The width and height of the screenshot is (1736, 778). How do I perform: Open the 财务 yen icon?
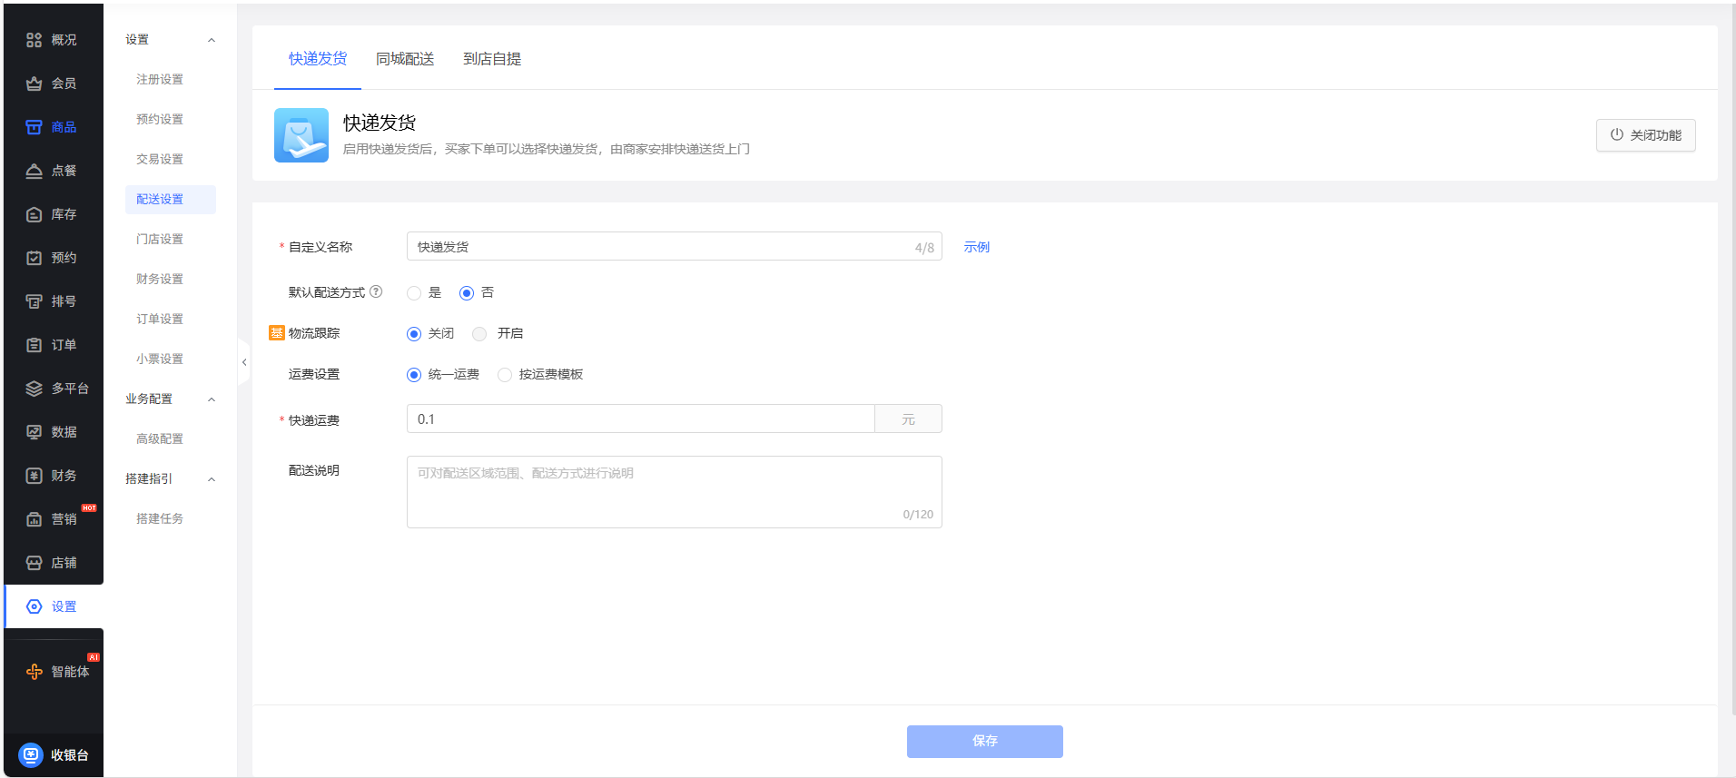click(x=34, y=476)
